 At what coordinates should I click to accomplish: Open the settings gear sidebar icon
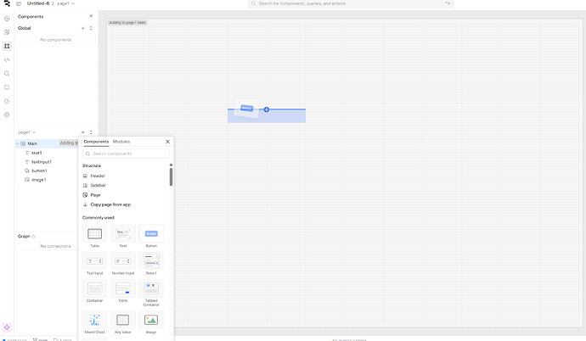click(7, 115)
